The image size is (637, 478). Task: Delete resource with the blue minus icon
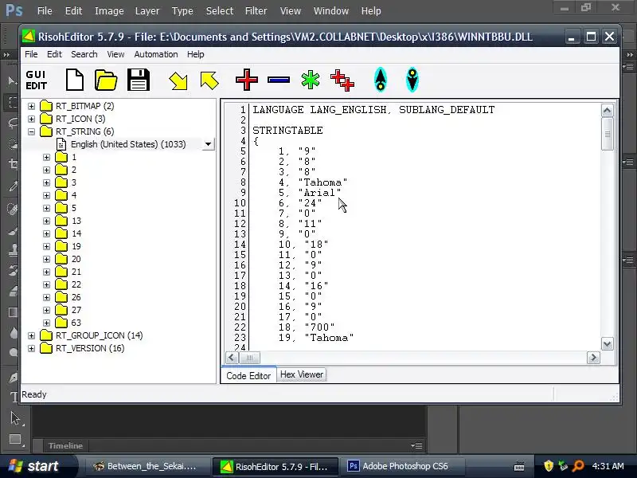coord(279,80)
